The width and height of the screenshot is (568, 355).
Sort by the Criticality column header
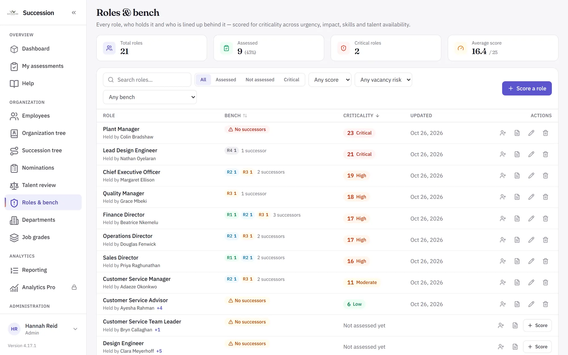point(361,116)
